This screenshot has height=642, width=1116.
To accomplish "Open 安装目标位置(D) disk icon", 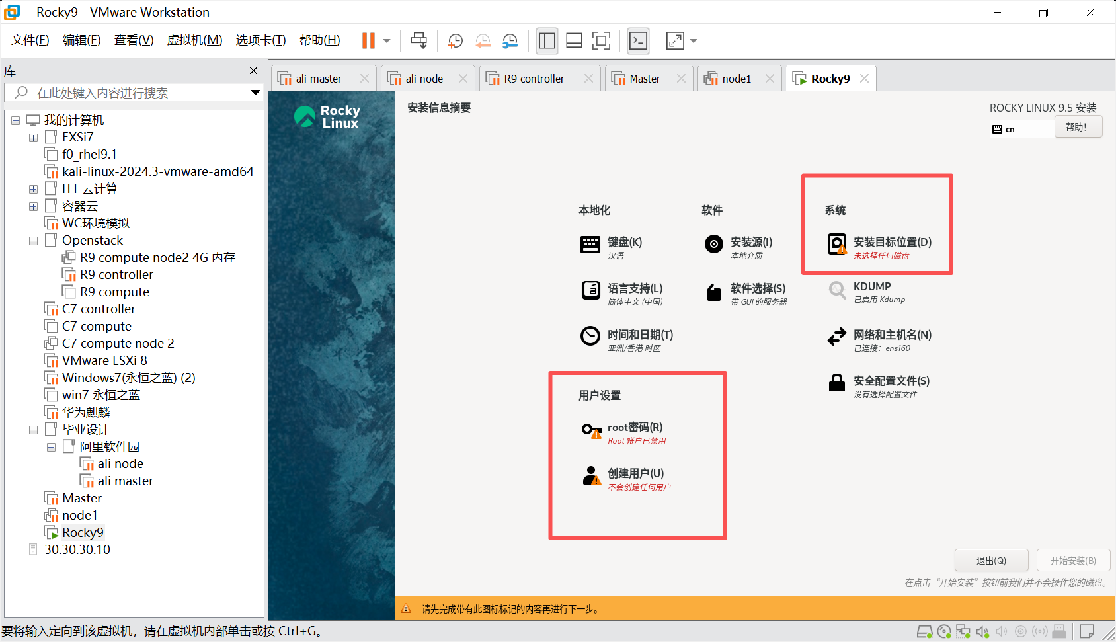I will (x=837, y=244).
